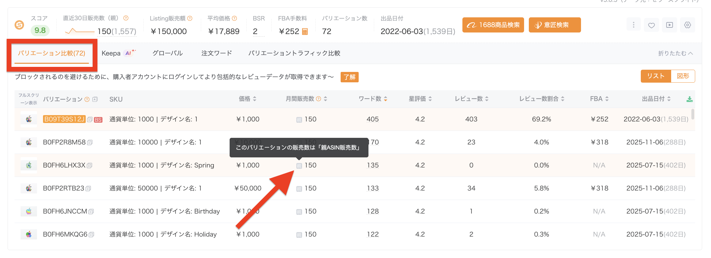The image size is (711, 258).
Task: Open product thumbnail for B0FH6JNCCM
Action: point(29,211)
